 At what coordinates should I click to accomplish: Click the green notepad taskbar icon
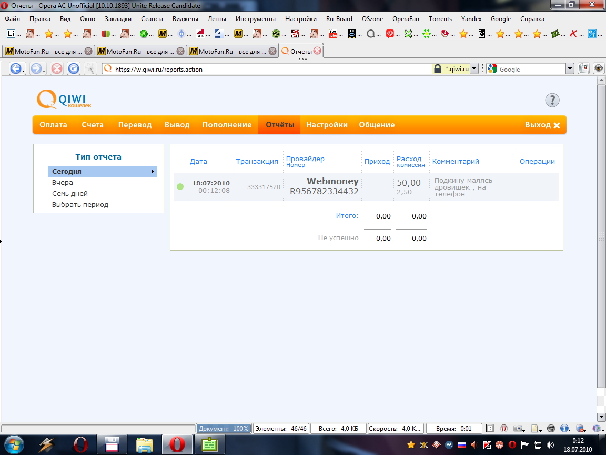pyautogui.click(x=209, y=444)
